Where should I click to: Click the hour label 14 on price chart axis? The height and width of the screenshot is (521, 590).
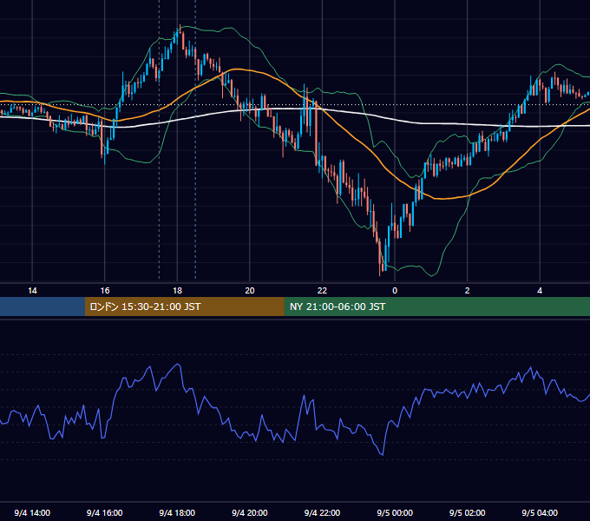32,291
